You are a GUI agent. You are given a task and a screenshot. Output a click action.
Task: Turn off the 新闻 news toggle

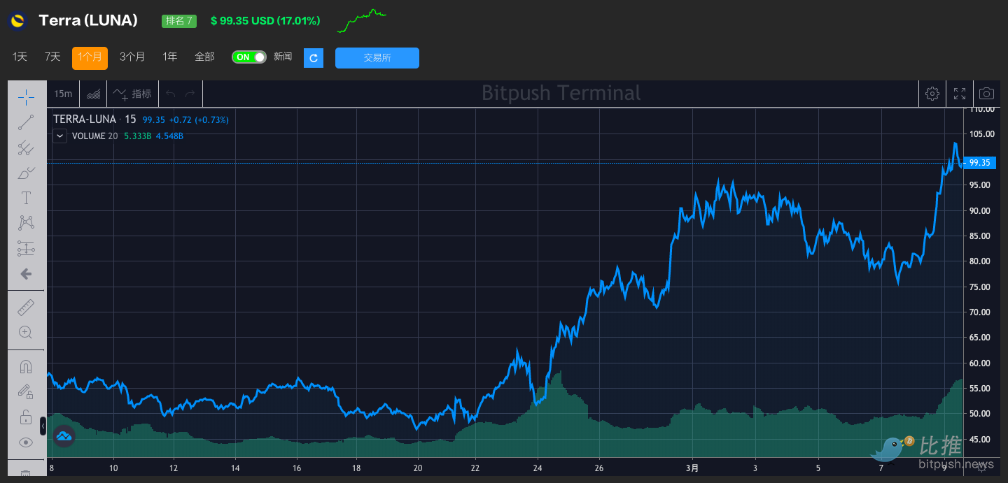point(249,57)
